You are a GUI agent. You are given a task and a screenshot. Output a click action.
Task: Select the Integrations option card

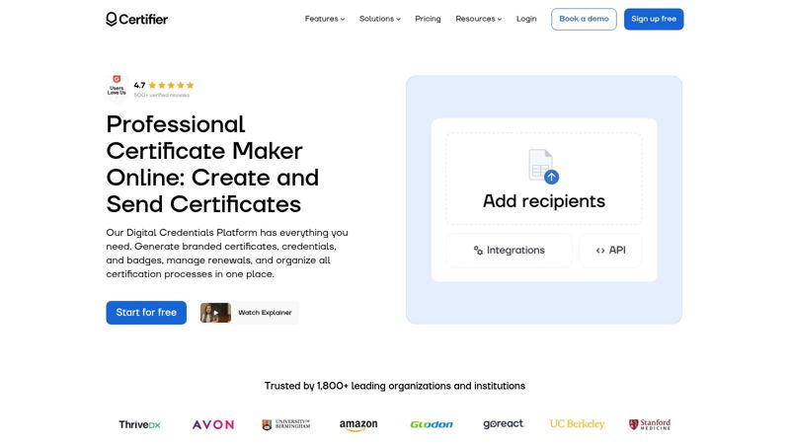coord(509,251)
